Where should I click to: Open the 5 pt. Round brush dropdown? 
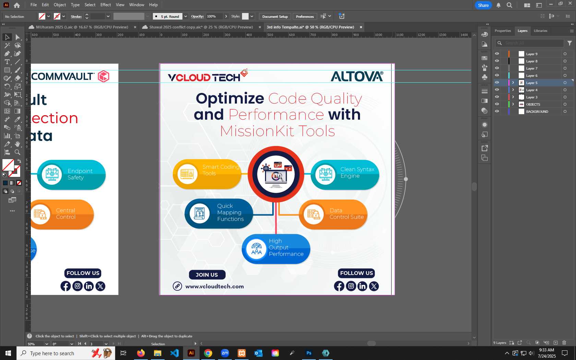(185, 16)
